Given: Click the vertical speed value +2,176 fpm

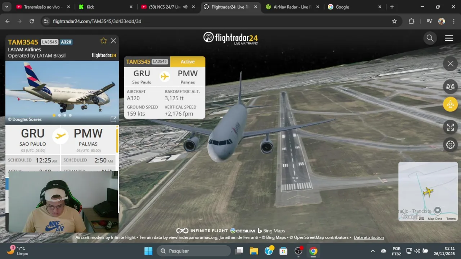Looking at the screenshot, I should point(179,114).
